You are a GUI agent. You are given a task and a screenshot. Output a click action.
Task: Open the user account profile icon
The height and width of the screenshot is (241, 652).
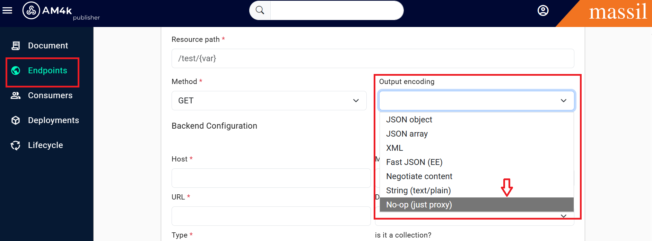(543, 11)
